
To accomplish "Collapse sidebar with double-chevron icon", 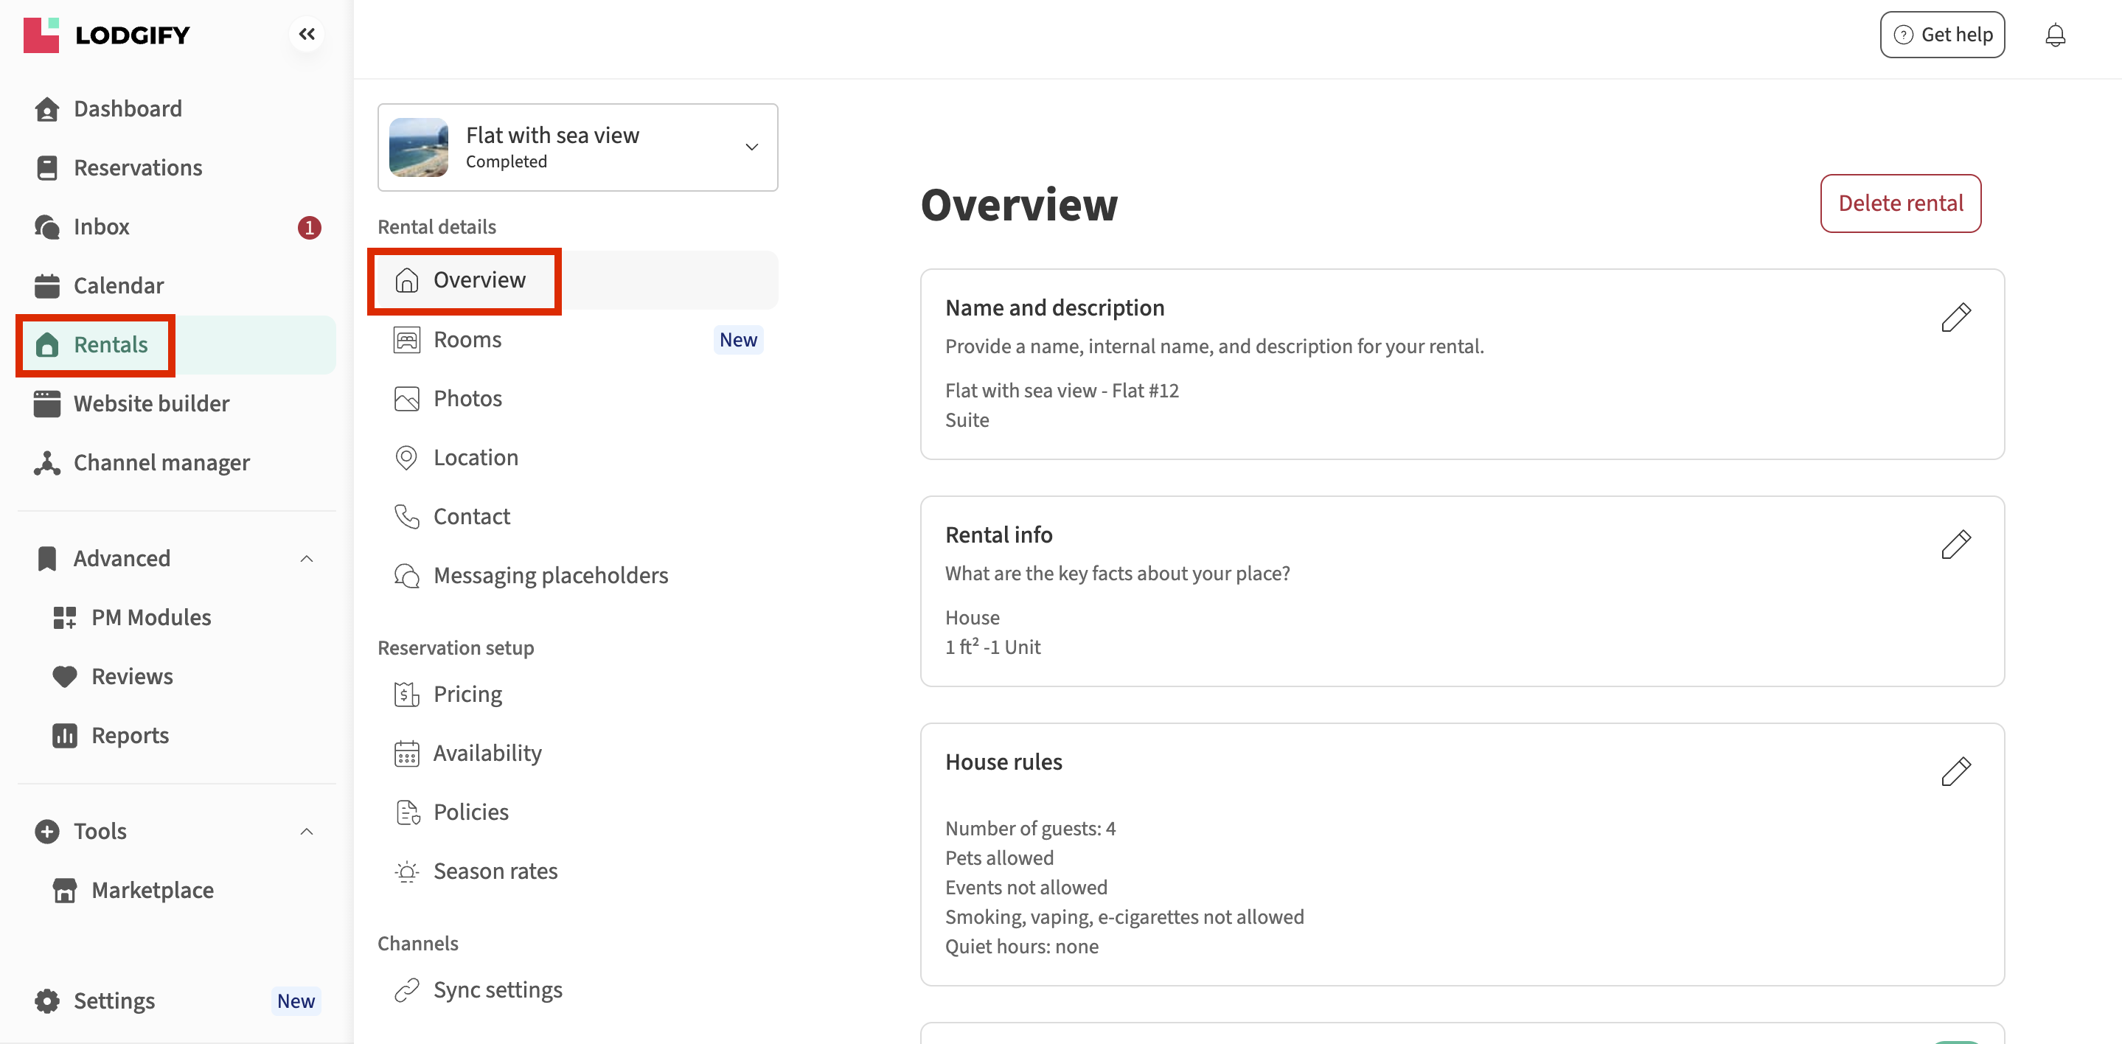I will [307, 34].
